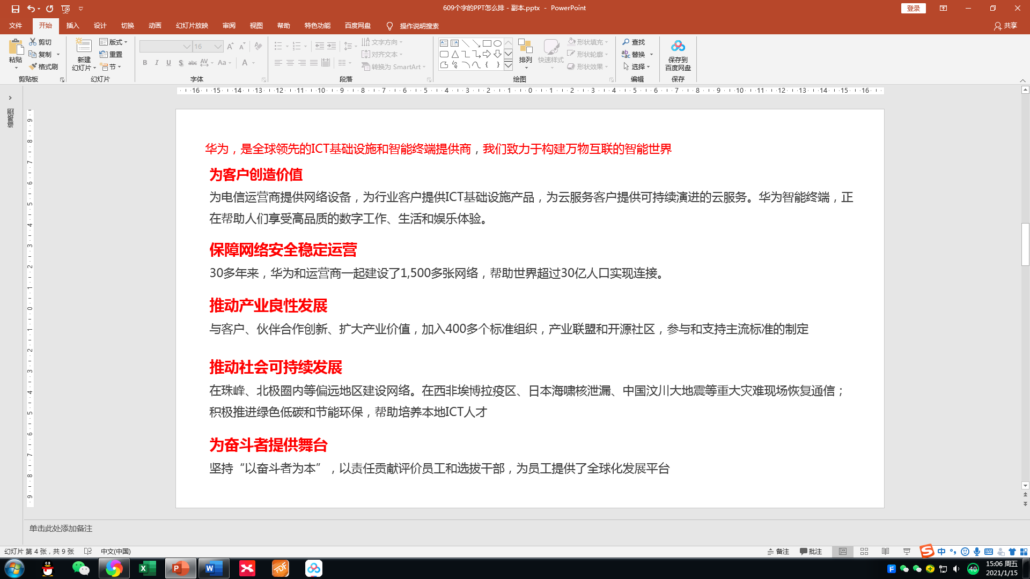1030x579 pixels.
Task: Toggle the 备注 notes pane button
Action: tap(778, 552)
